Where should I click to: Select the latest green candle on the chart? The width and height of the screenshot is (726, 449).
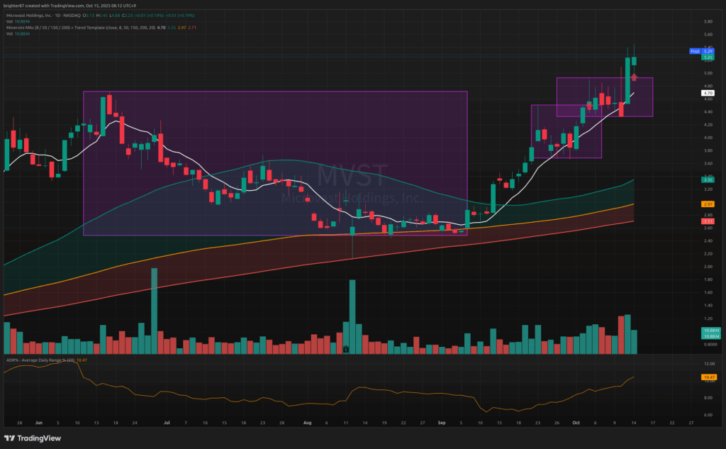coord(635,62)
